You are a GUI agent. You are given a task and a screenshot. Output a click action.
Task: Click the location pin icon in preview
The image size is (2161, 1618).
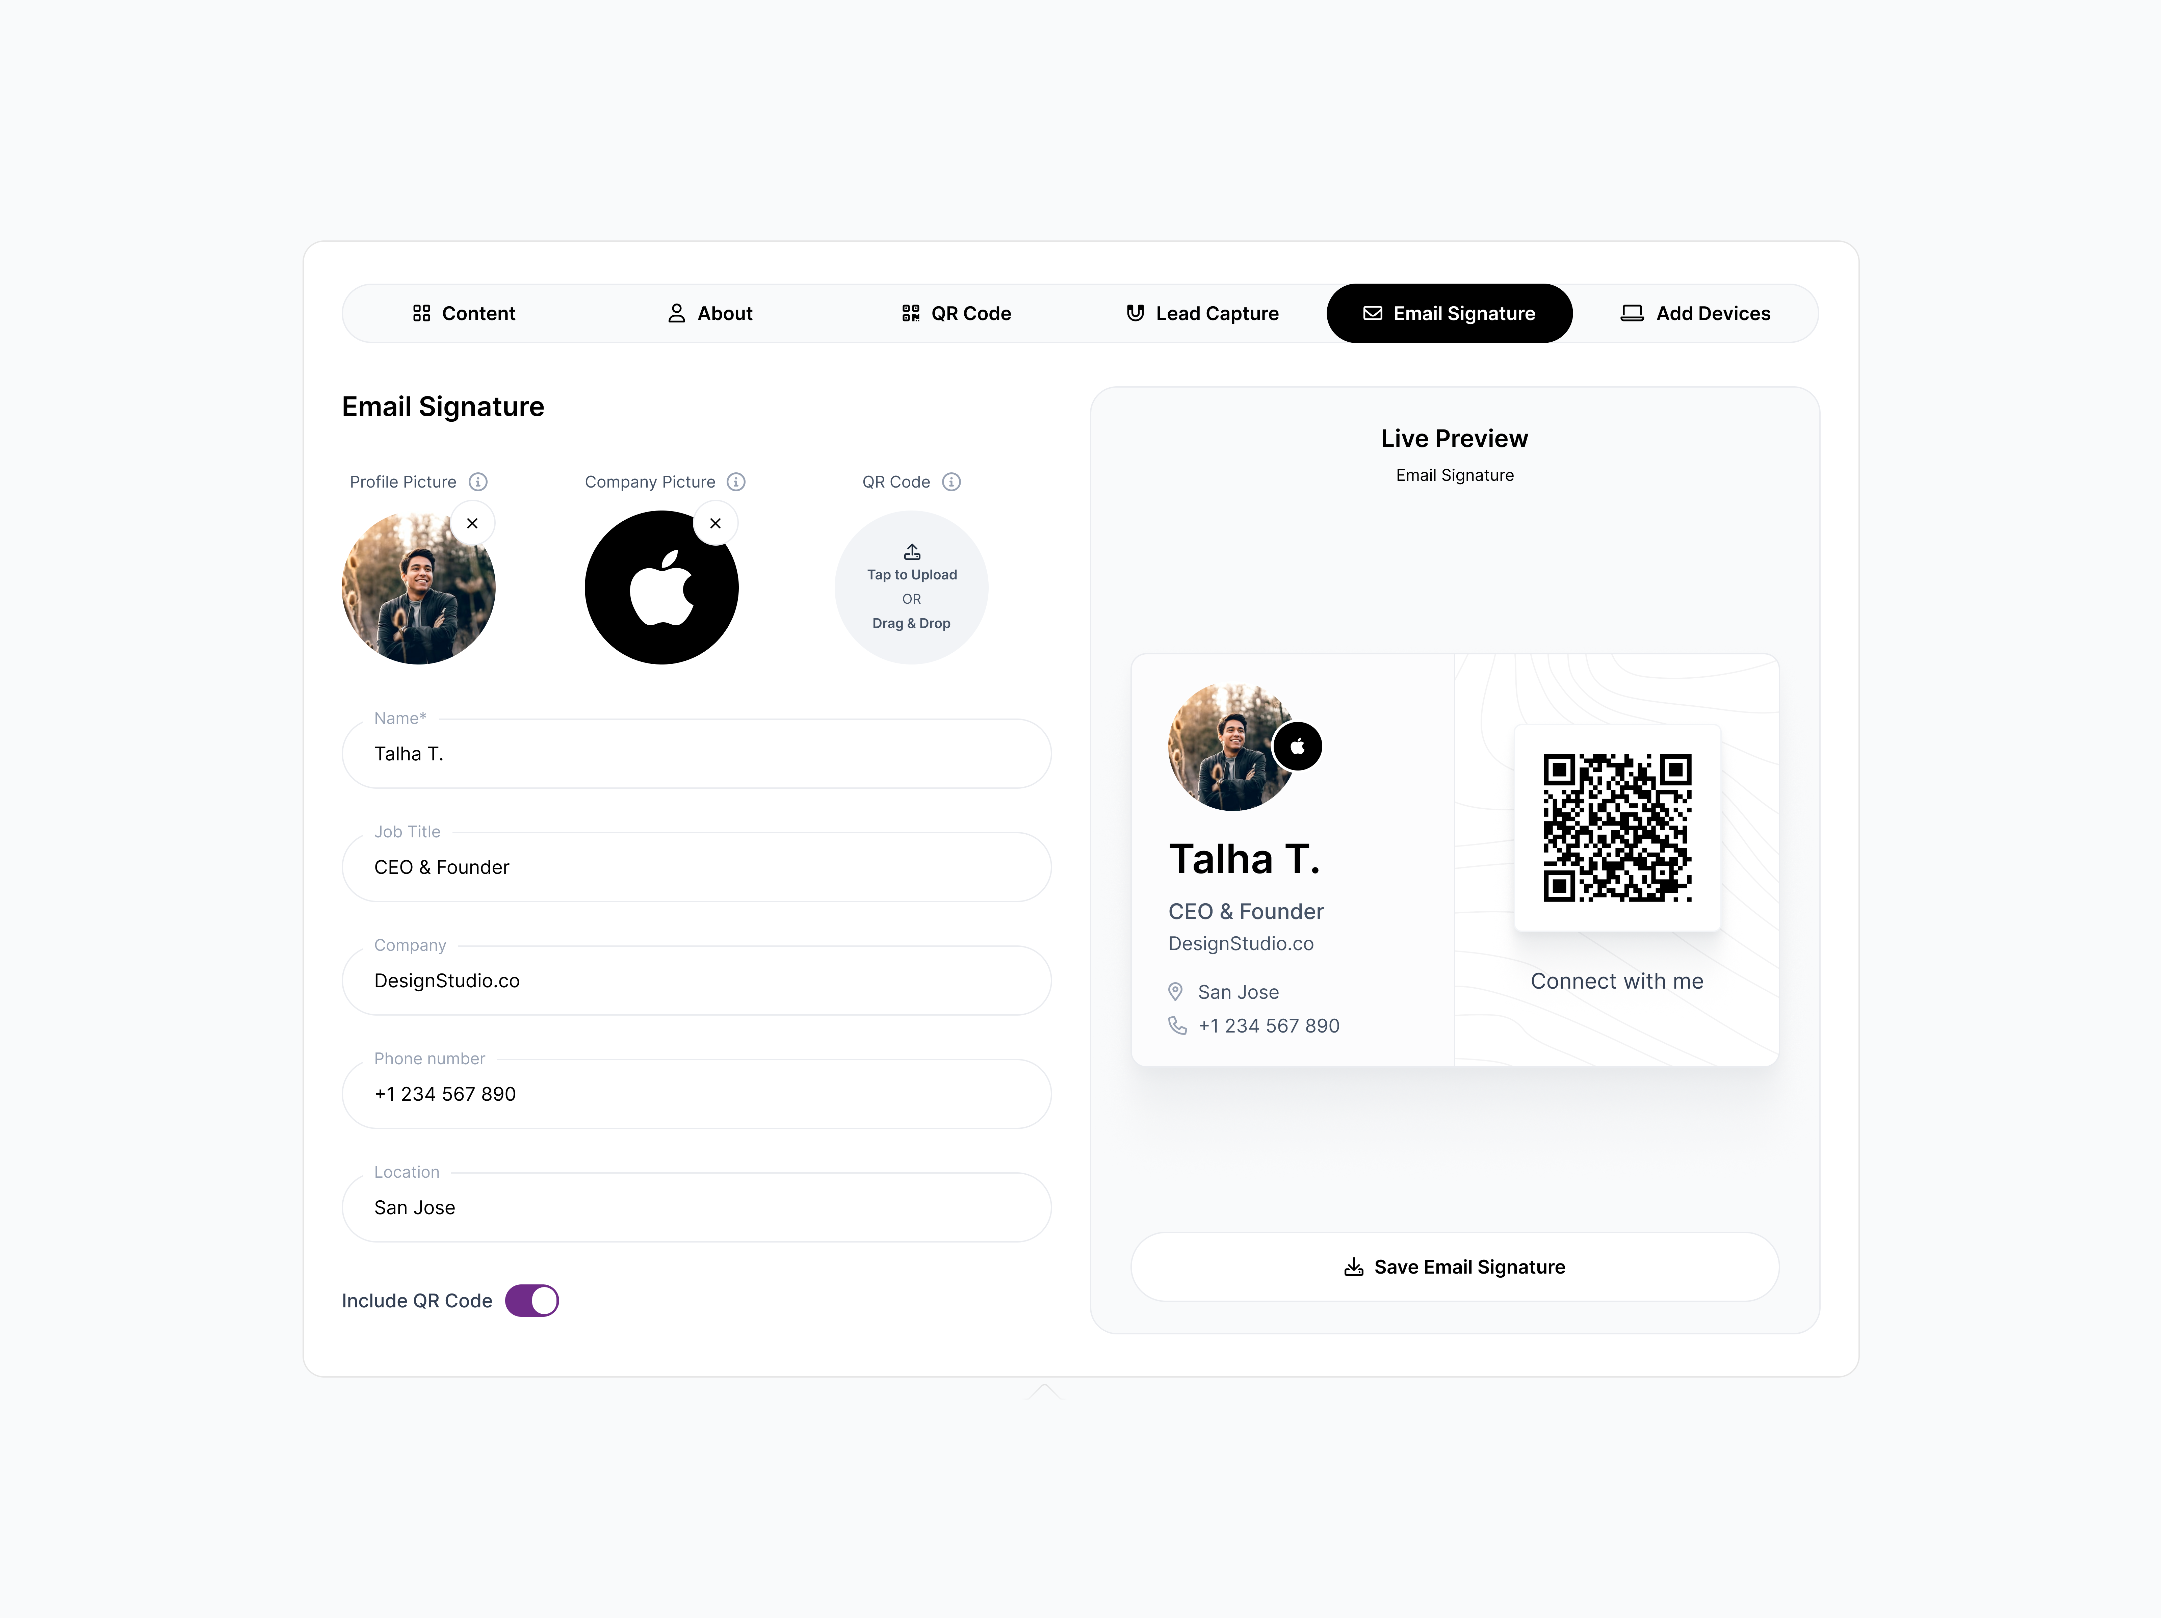(1175, 992)
